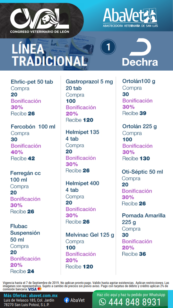
Task: Click the circled number 1 badge
Action: pyautogui.click(x=108, y=47)
